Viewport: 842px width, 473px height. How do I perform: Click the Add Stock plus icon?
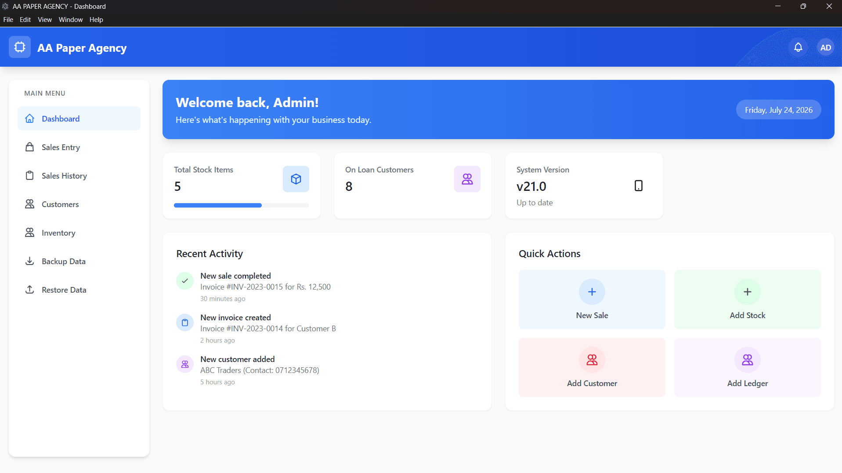(x=748, y=292)
